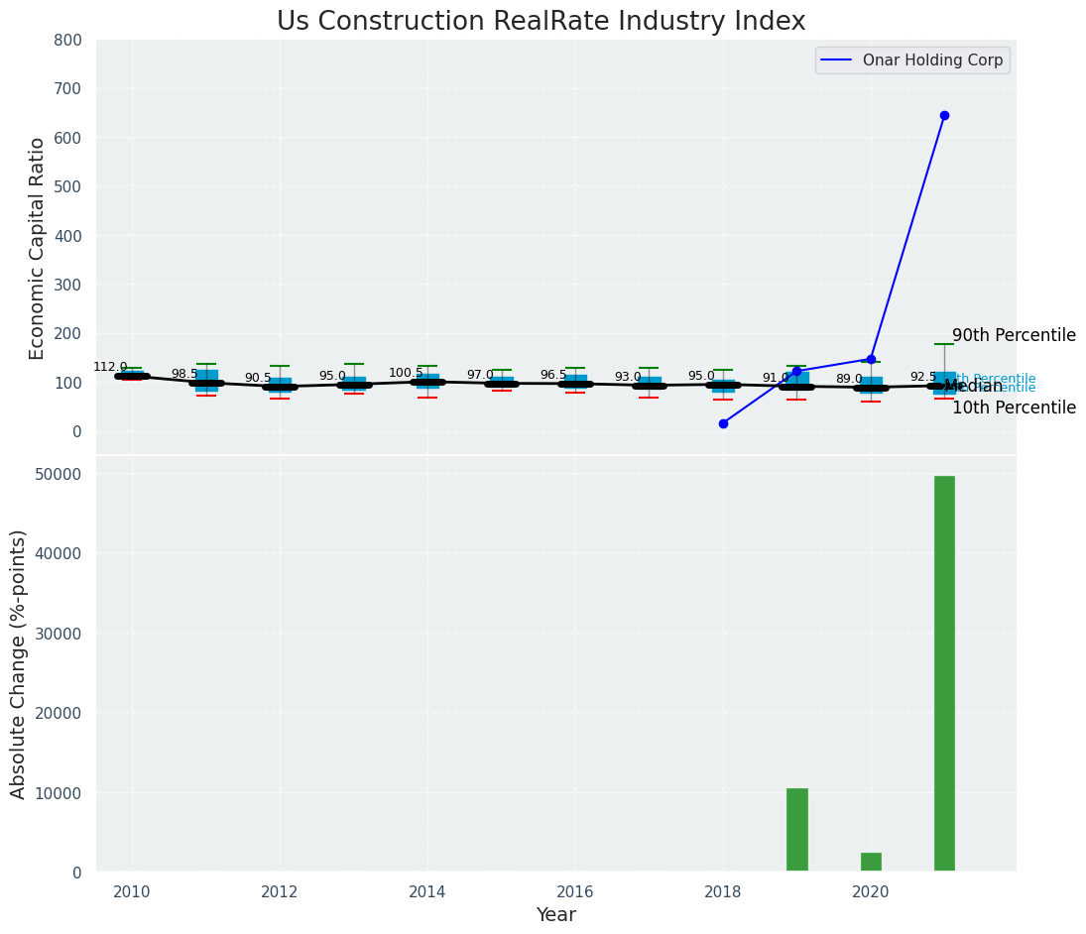Select the 2019 green bar
Image resolution: width=1086 pixels, height=934 pixels.
point(797,830)
